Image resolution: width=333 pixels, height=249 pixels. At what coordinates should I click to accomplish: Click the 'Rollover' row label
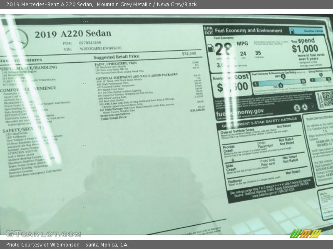tap(235, 181)
